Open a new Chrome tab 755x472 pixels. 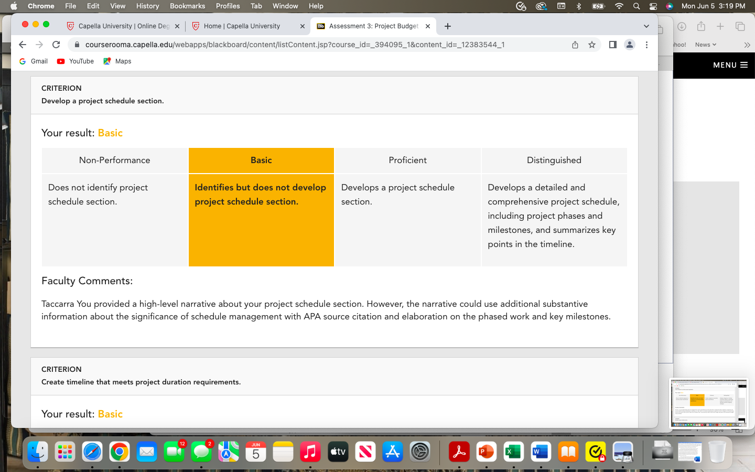[447, 26]
